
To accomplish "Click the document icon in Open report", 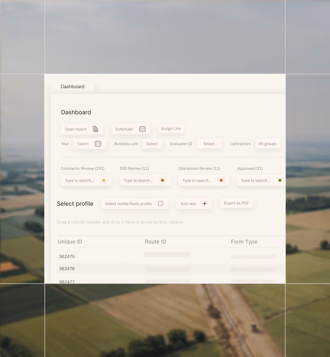I will pos(95,129).
